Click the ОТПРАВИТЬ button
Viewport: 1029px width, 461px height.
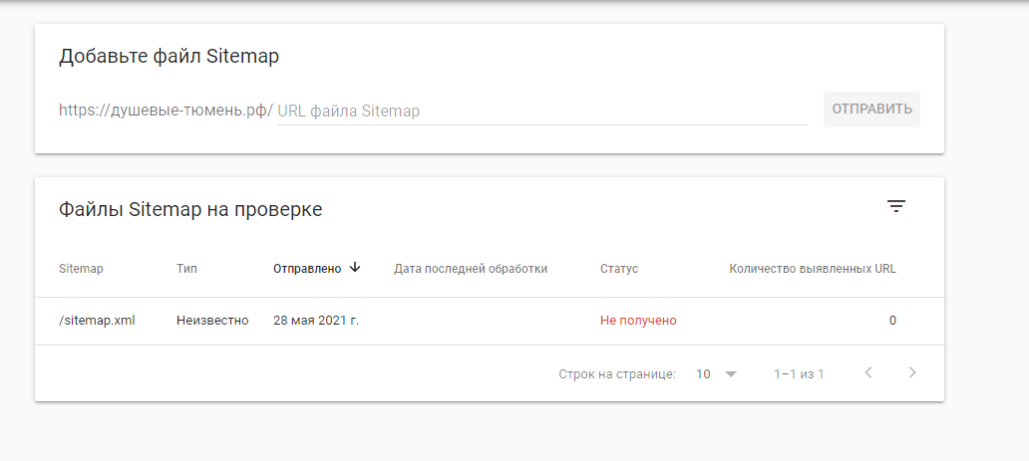[871, 109]
